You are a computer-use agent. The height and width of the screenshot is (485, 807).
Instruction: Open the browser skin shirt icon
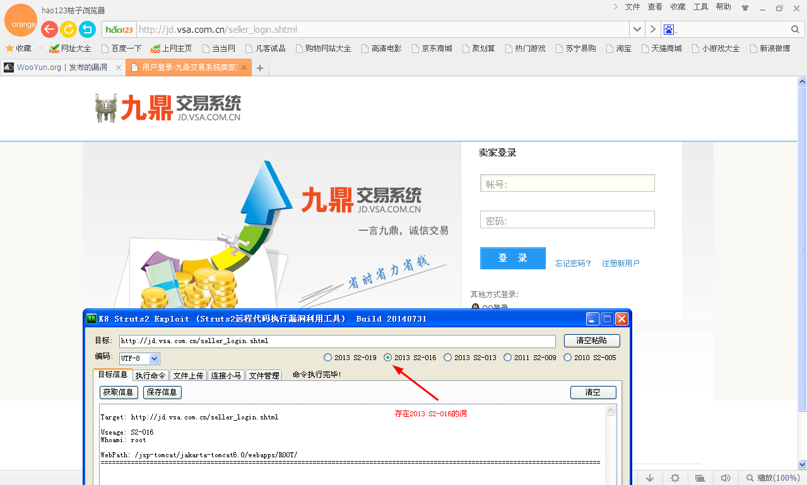pos(745,8)
